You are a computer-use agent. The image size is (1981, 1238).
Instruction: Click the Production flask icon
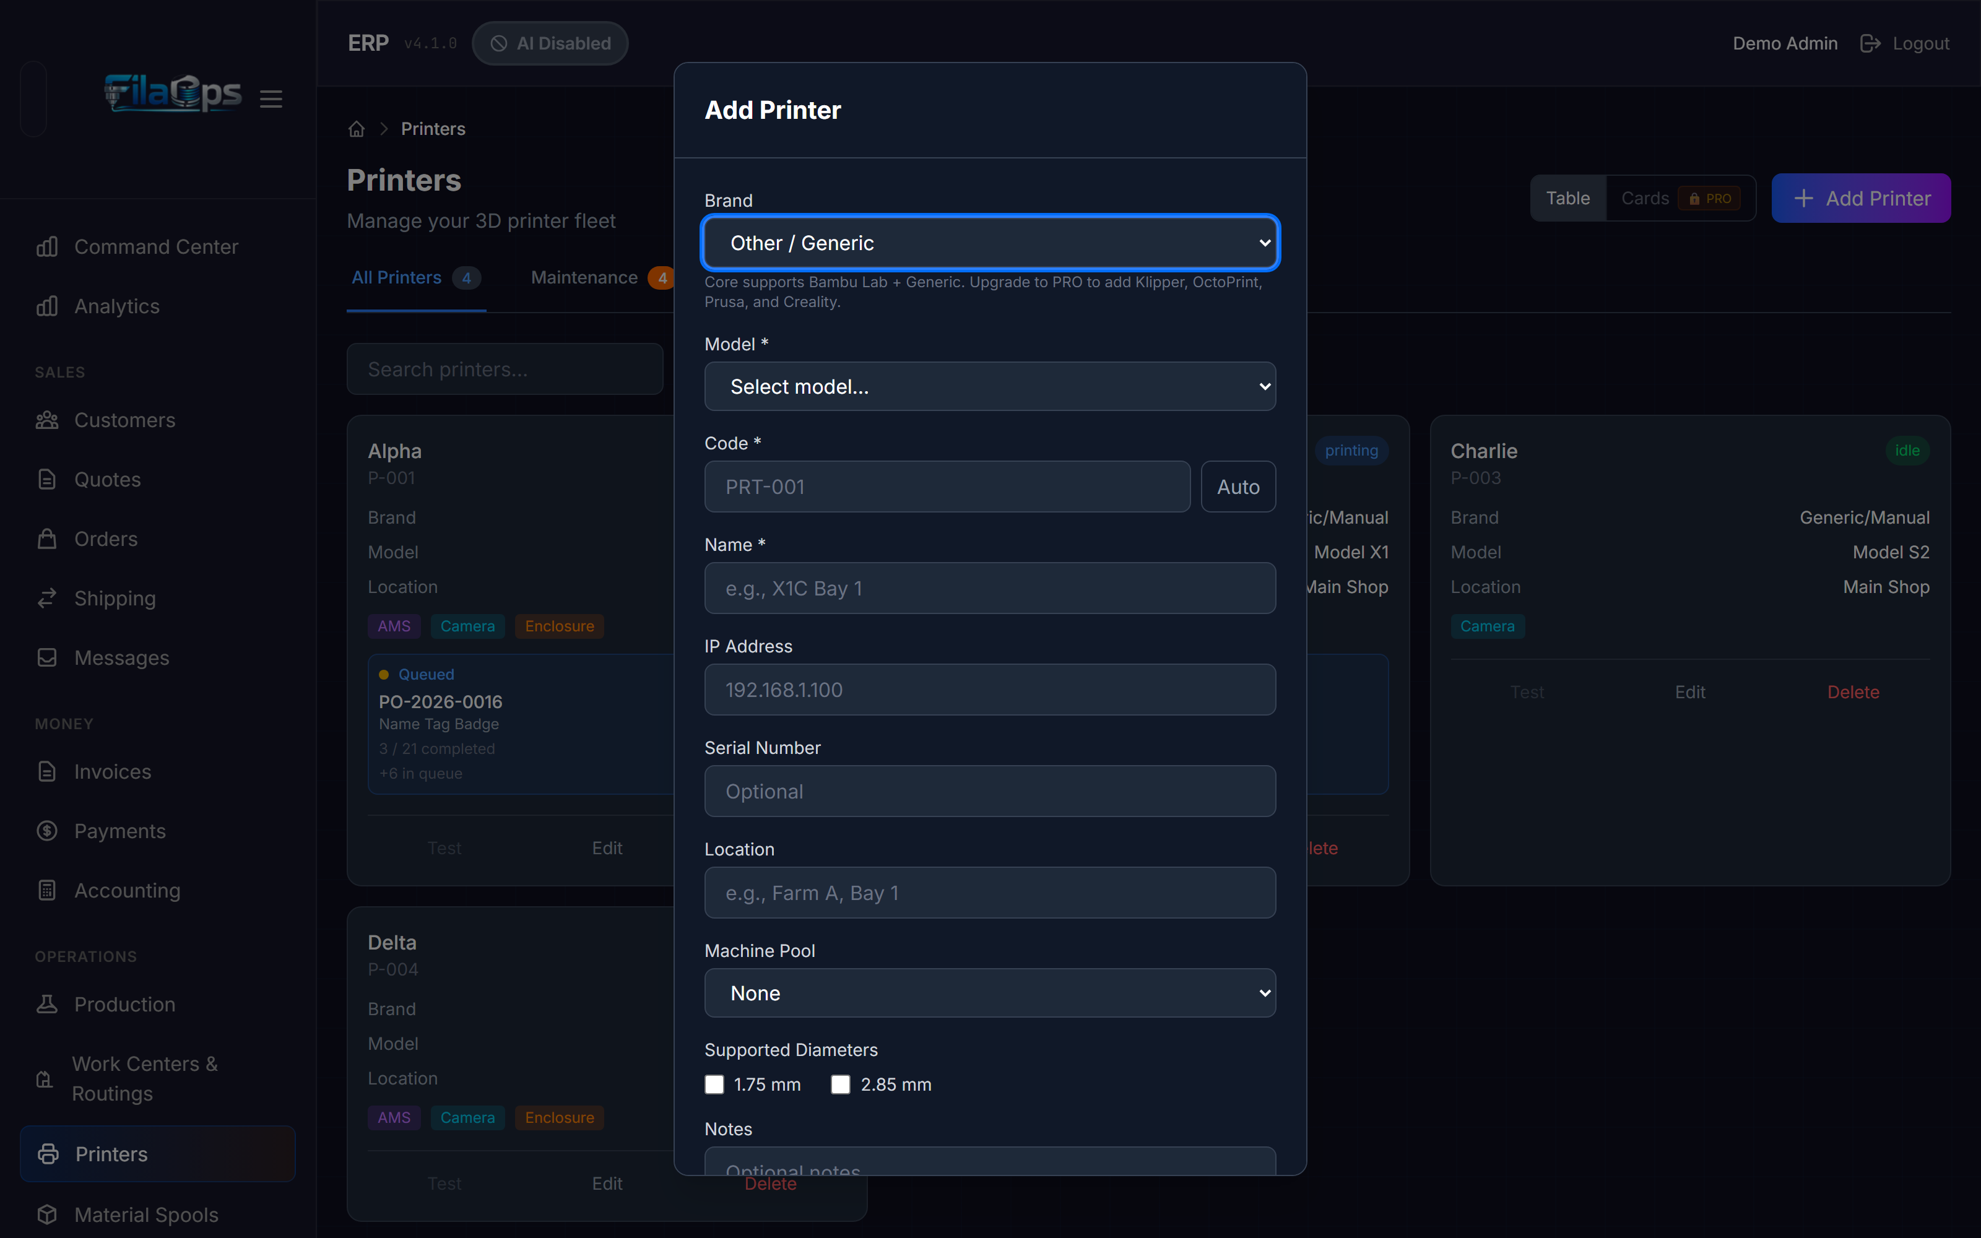pyautogui.click(x=48, y=1004)
